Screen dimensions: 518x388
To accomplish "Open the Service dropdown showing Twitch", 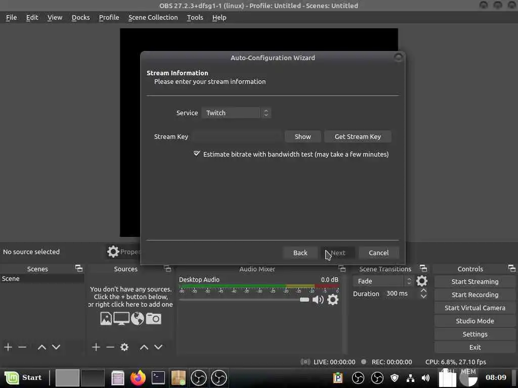I will coord(236,113).
